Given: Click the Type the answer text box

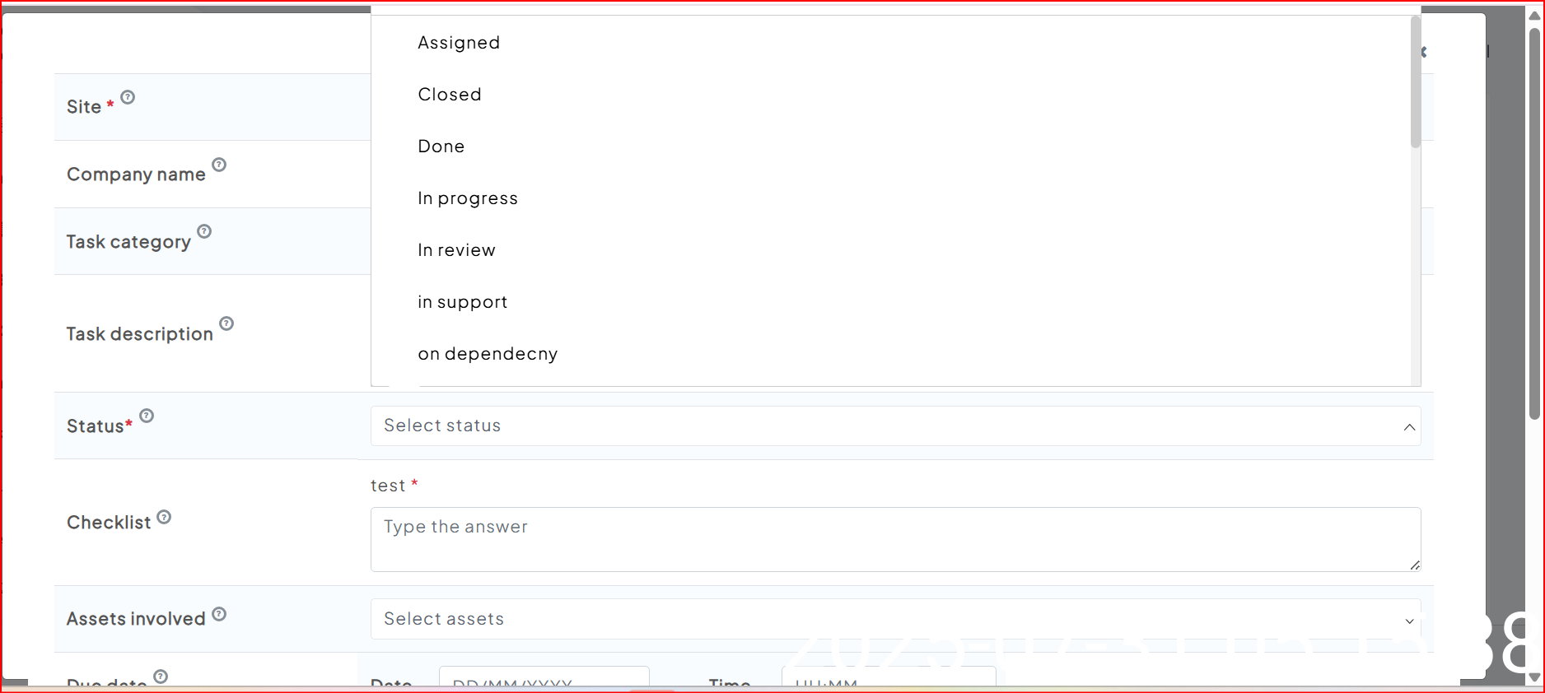Looking at the screenshot, I should click(x=895, y=539).
